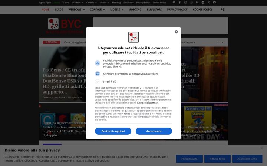Click author name Francesco Lanzillotta
This screenshot has height=166, width=267.
[x=54, y=97]
